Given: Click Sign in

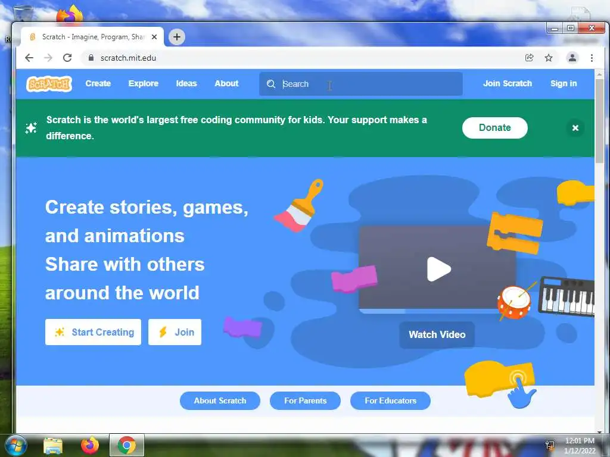Looking at the screenshot, I should [564, 83].
